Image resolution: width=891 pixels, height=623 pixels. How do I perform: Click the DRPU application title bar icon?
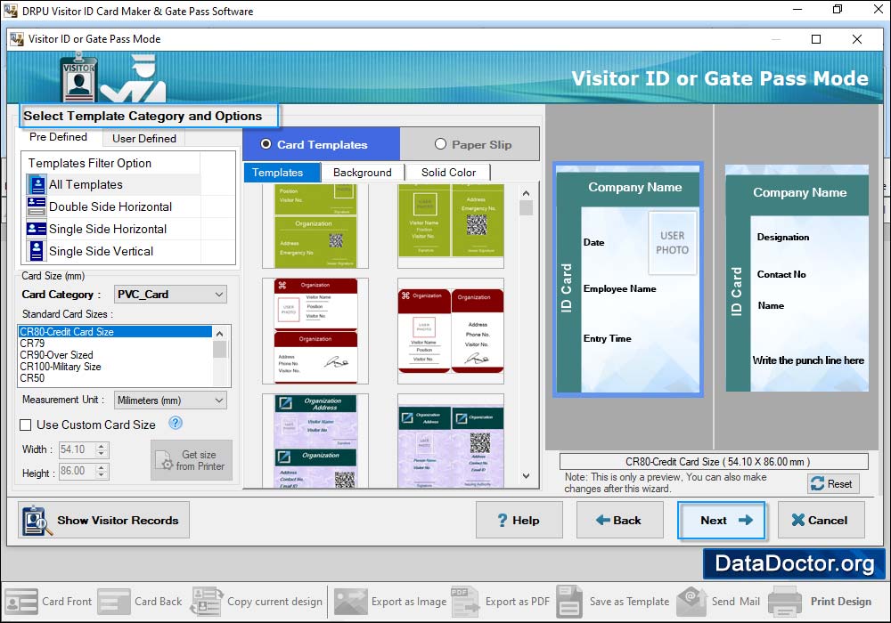(x=11, y=11)
